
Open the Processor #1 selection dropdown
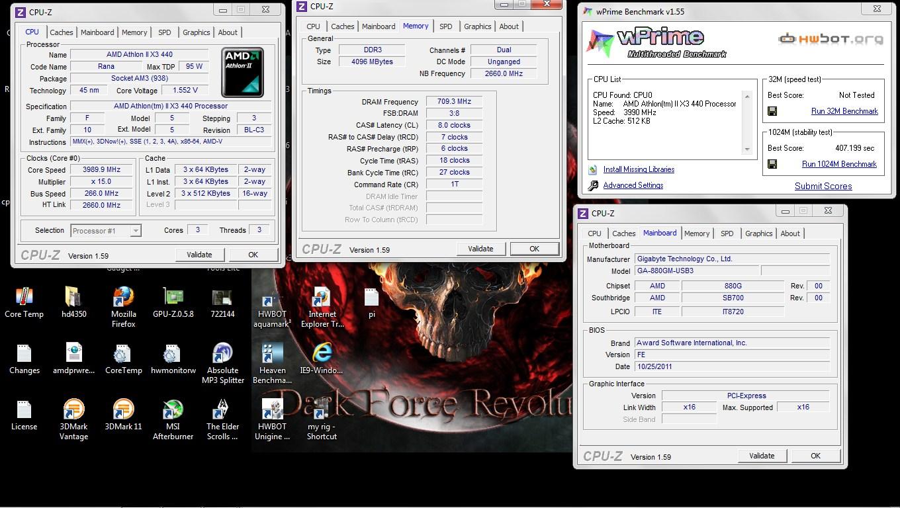pos(106,230)
